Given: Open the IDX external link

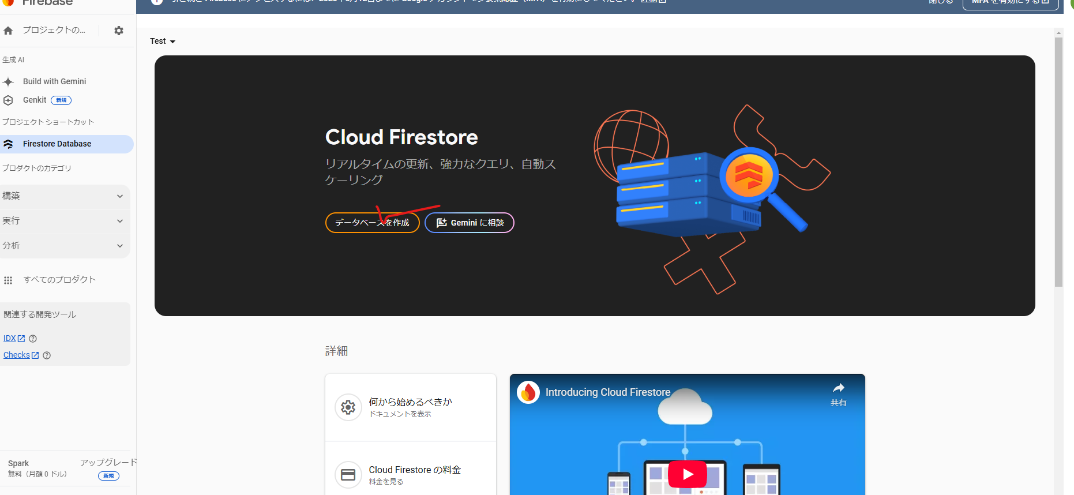Looking at the screenshot, I should point(14,339).
